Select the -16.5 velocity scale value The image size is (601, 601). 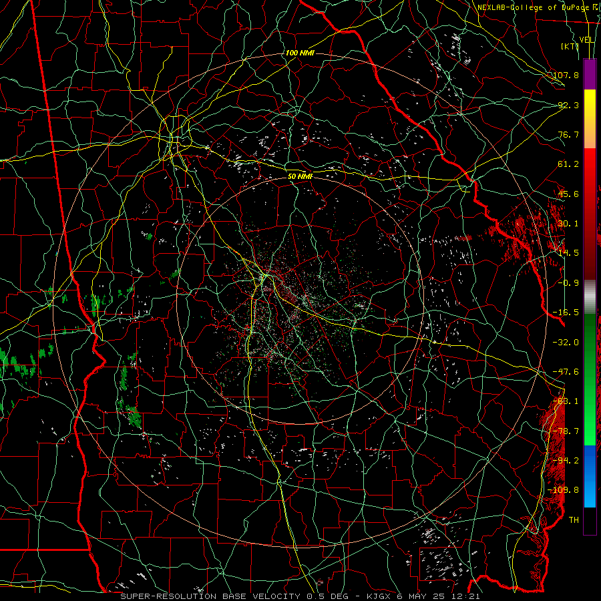click(566, 313)
